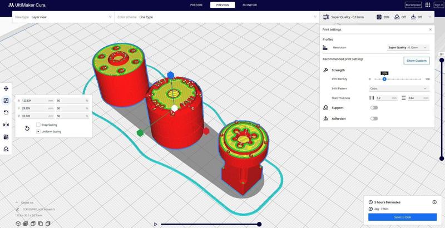Open the Color scheme Line Type dropdown

tap(217, 17)
